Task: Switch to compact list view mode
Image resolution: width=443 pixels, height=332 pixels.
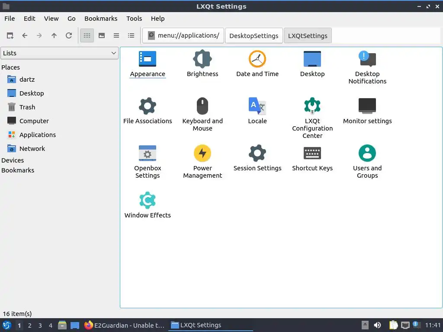Action: click(x=116, y=35)
